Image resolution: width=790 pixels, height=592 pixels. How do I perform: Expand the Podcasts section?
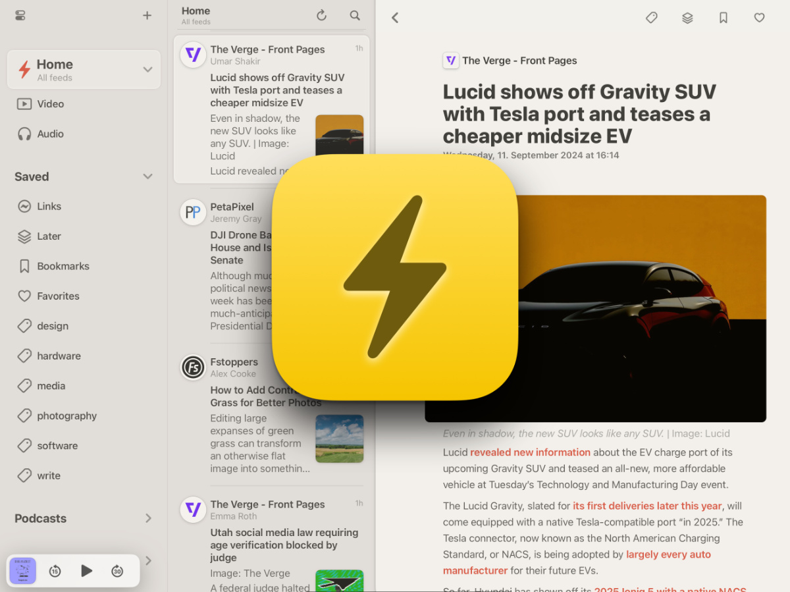coord(147,518)
